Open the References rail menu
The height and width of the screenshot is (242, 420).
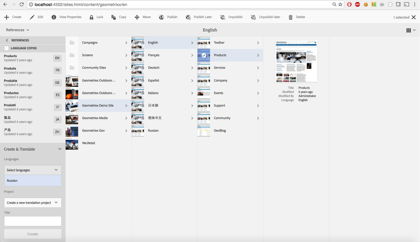(18, 30)
